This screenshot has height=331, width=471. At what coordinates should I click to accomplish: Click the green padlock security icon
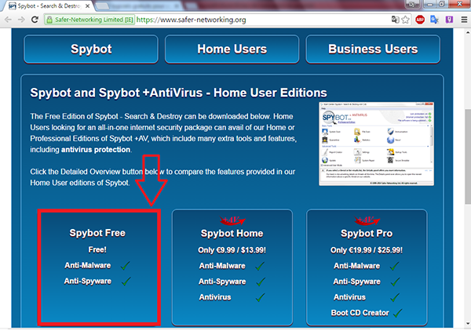tap(49, 20)
